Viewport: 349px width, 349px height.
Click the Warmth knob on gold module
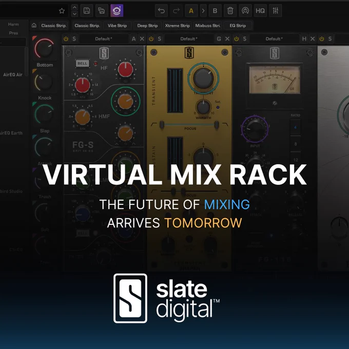(203, 107)
